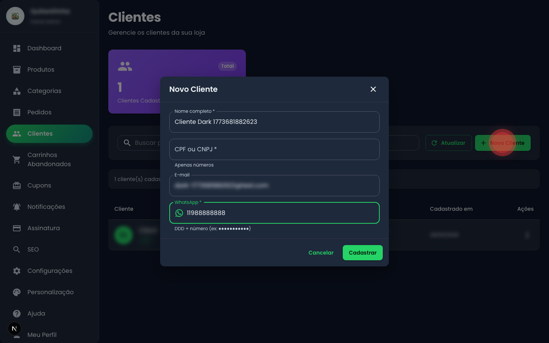Click inside the Nome completo field
Screen dimensions: 549x343
tap(274, 122)
